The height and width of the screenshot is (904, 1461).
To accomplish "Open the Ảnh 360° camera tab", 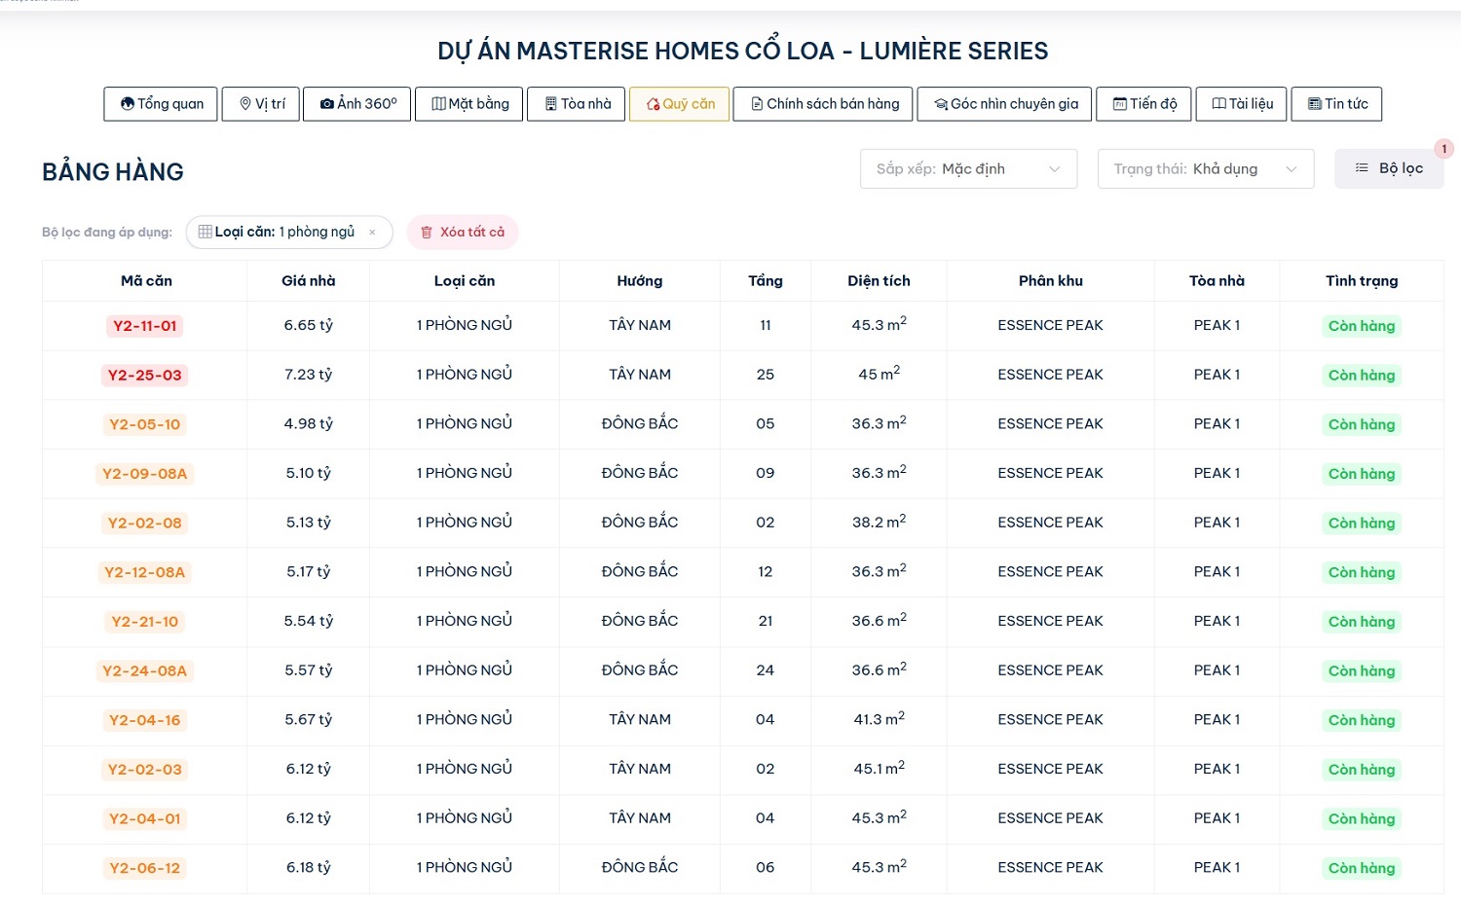I will 358,104.
